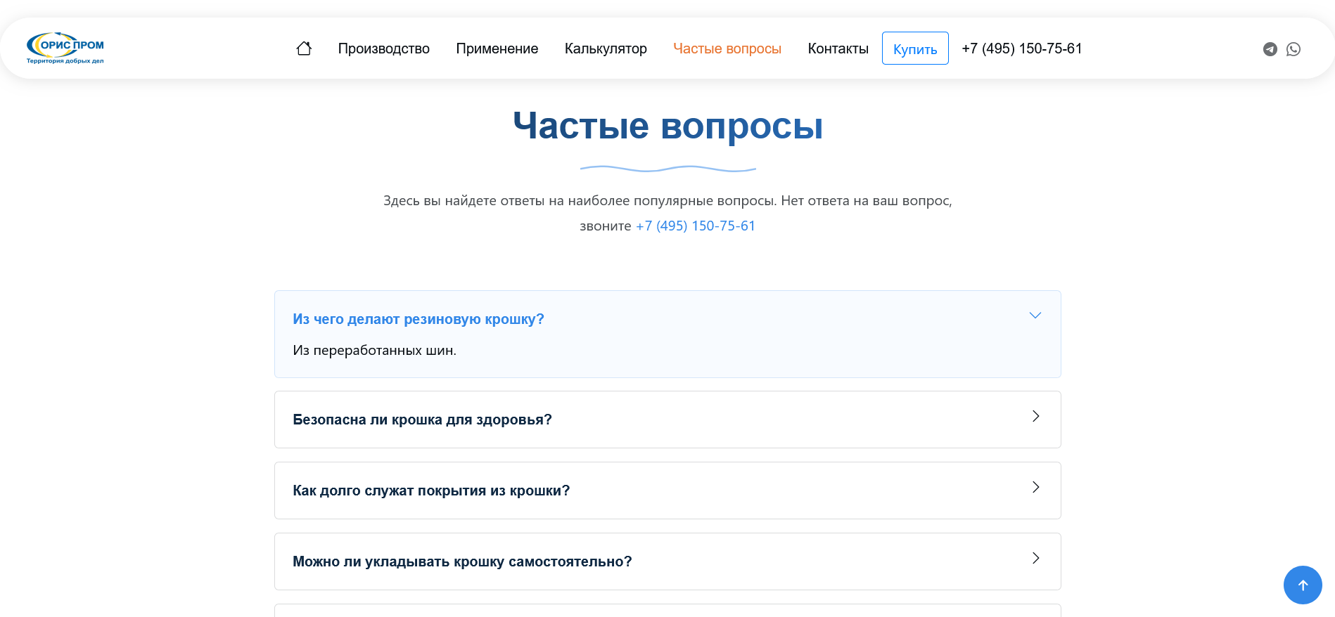Viewport: 1335px width, 617px height.
Task: Click the blue phone link under subtitle
Action: point(695,226)
